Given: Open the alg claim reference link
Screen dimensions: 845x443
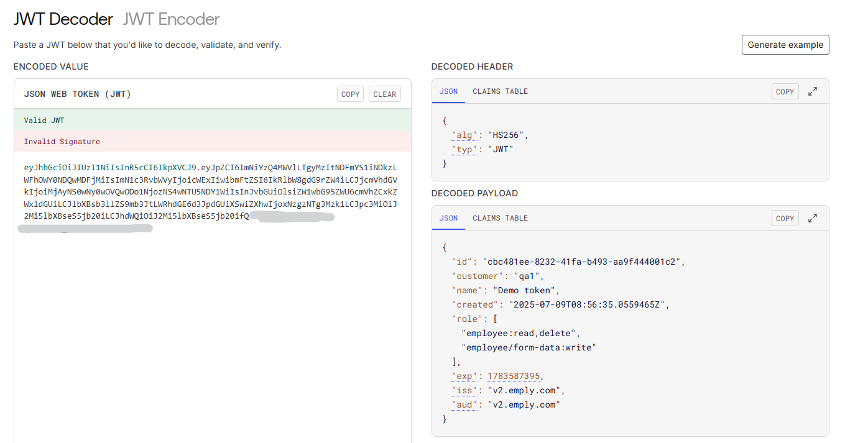Looking at the screenshot, I should 464,134.
